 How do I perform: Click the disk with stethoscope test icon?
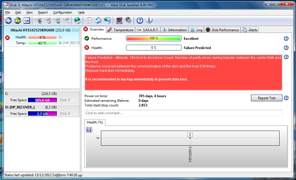(x=38, y=20)
